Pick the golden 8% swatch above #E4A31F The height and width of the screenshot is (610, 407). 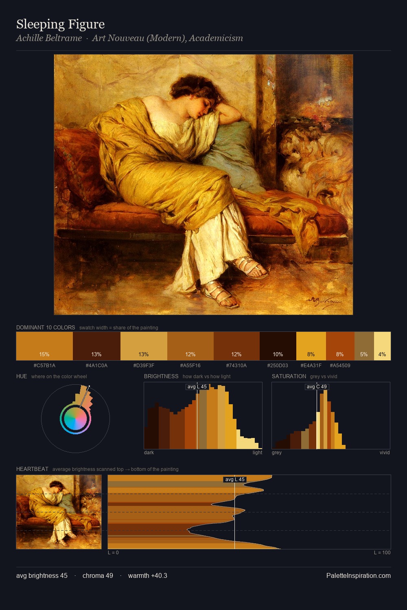coord(311,346)
